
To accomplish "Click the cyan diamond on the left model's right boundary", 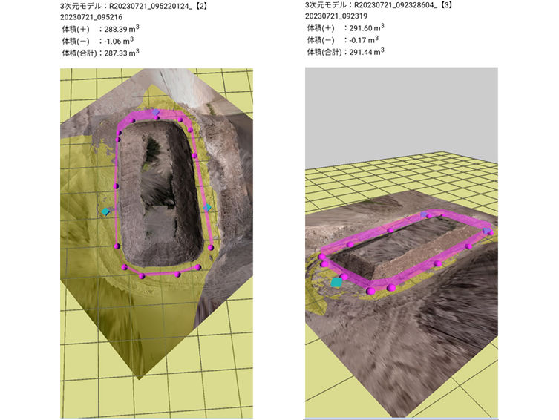I will click(207, 209).
